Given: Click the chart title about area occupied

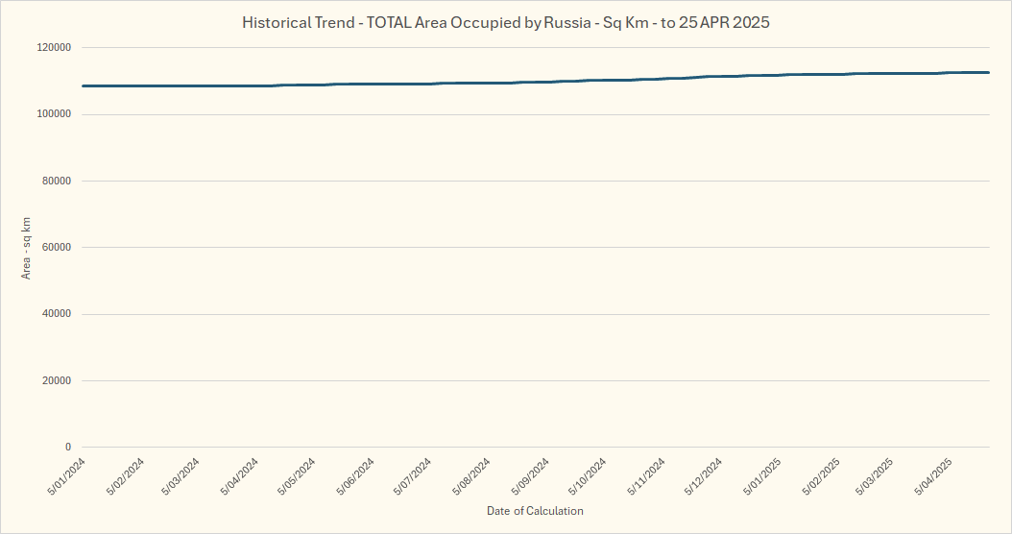Looking at the screenshot, I should click(x=506, y=23).
